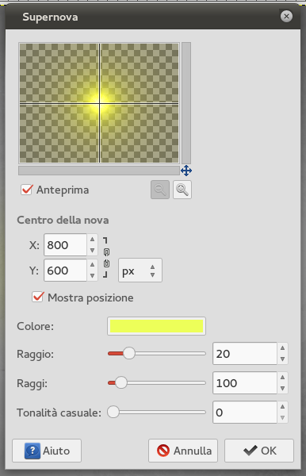Increase Tonalità casuale with up arrow
The image size is (306, 476).
coord(282,407)
